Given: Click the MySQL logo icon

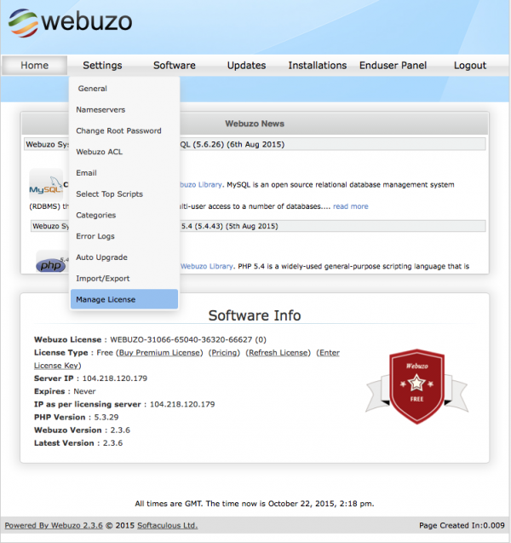Looking at the screenshot, I should point(46,185).
